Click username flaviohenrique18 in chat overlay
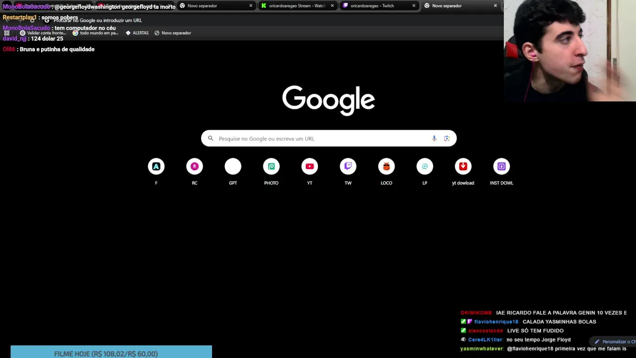 [x=496, y=322]
